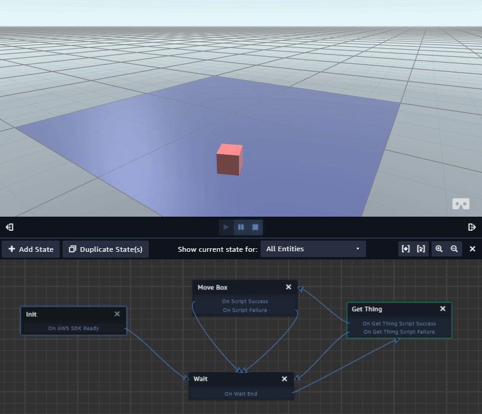Select the Init state node header
Image resolution: width=482 pixels, height=414 pixels.
pyautogui.click(x=64, y=314)
